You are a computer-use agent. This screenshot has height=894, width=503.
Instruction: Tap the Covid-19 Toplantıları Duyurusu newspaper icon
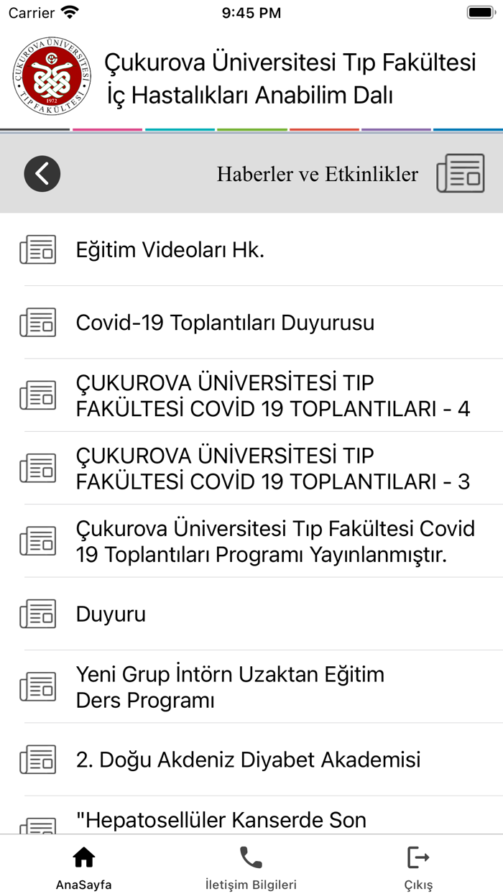[38, 322]
